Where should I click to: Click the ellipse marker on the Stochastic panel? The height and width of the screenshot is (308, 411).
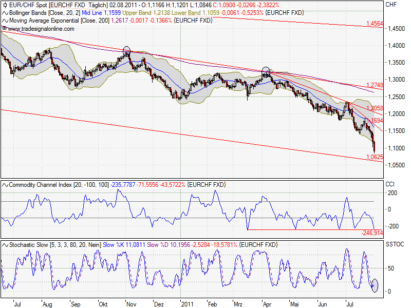point(375,285)
